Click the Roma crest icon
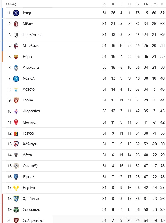Image resolution: width=166 pixels, height=223 pixels. [x=16, y=57]
